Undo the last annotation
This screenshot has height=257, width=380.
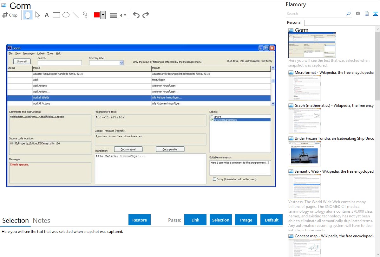click(x=136, y=15)
